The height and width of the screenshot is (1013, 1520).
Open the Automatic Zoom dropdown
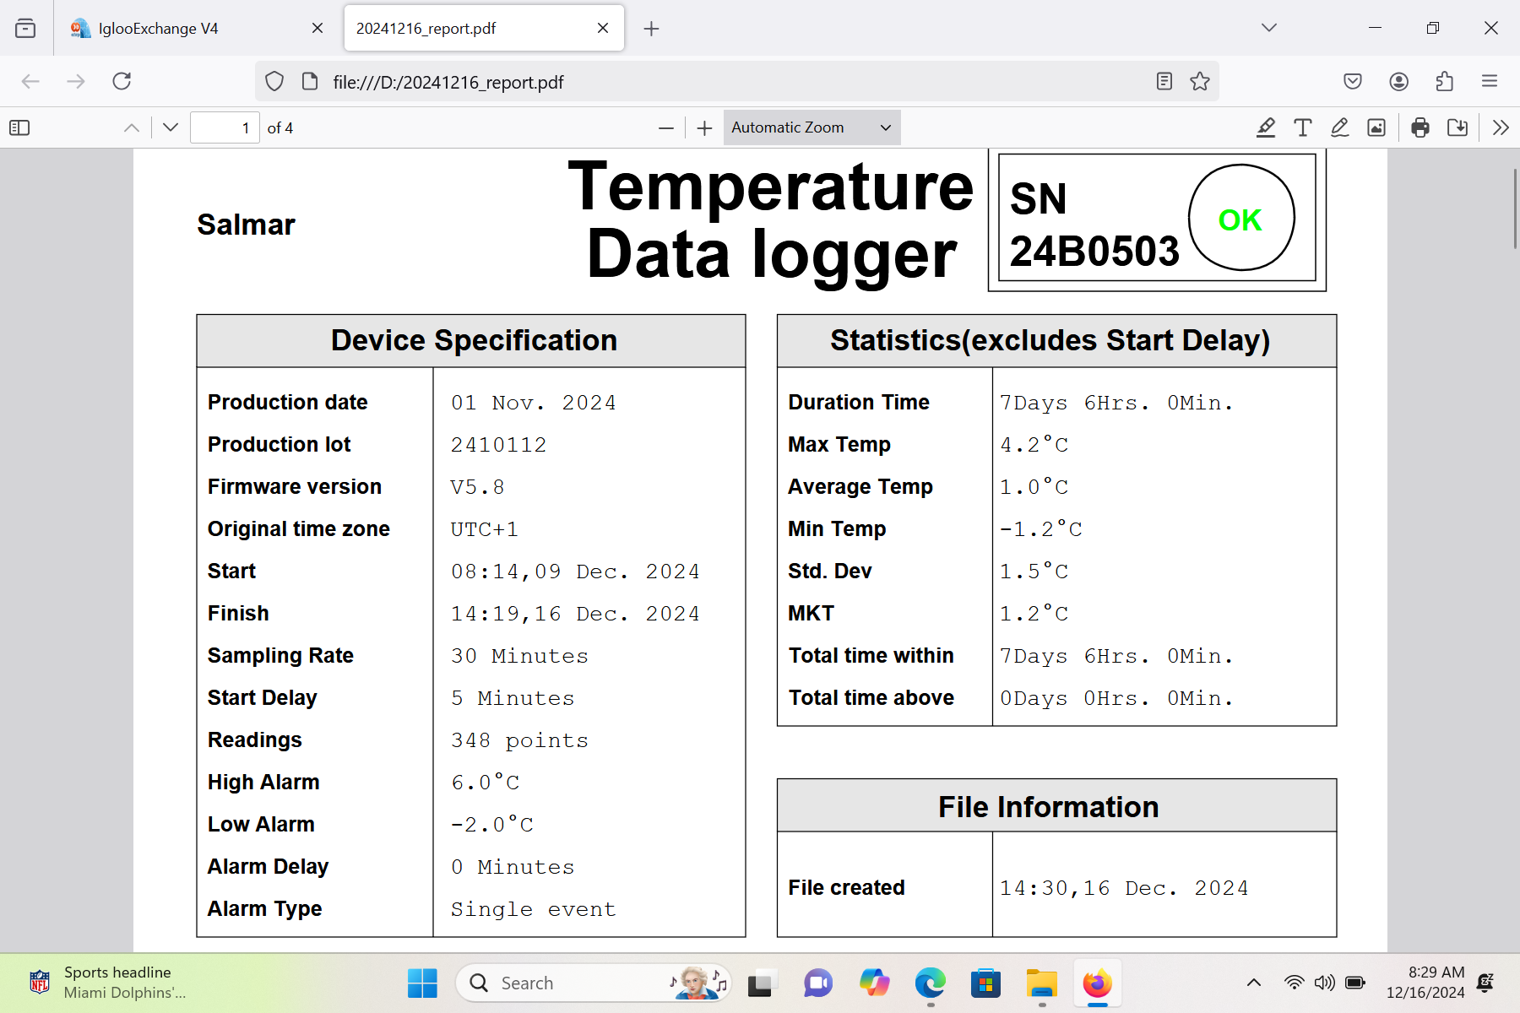click(x=812, y=127)
